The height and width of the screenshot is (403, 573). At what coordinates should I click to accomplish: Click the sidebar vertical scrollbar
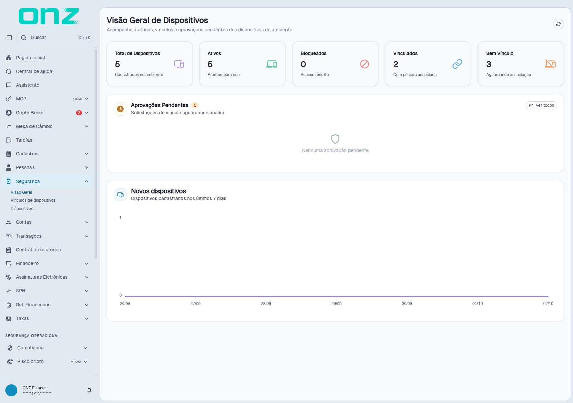[x=96, y=154]
